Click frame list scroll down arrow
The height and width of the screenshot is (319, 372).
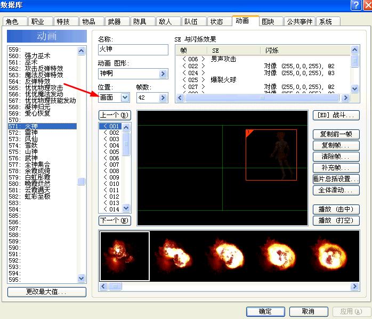(x=126, y=208)
